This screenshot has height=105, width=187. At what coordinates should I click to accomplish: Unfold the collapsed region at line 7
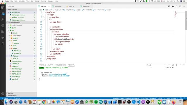tap(44, 20)
